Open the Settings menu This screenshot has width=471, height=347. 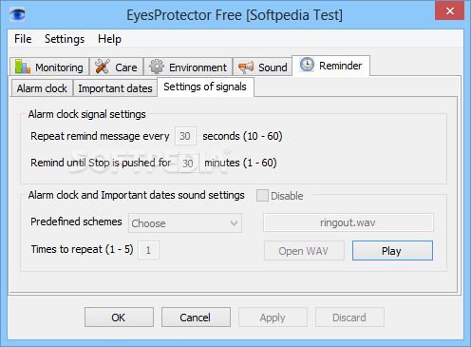point(65,39)
